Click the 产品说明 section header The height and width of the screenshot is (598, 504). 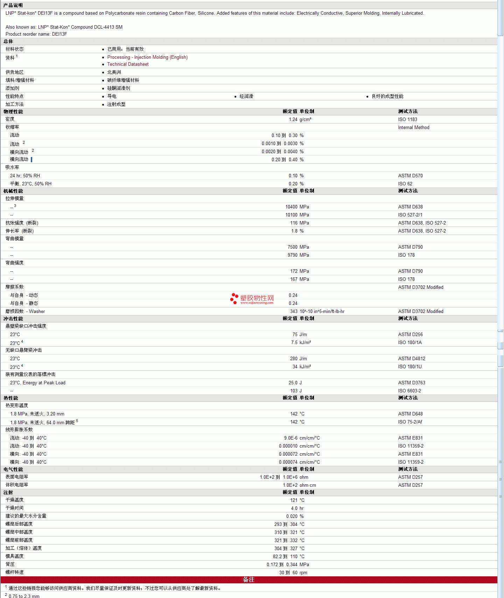pos(13,6)
